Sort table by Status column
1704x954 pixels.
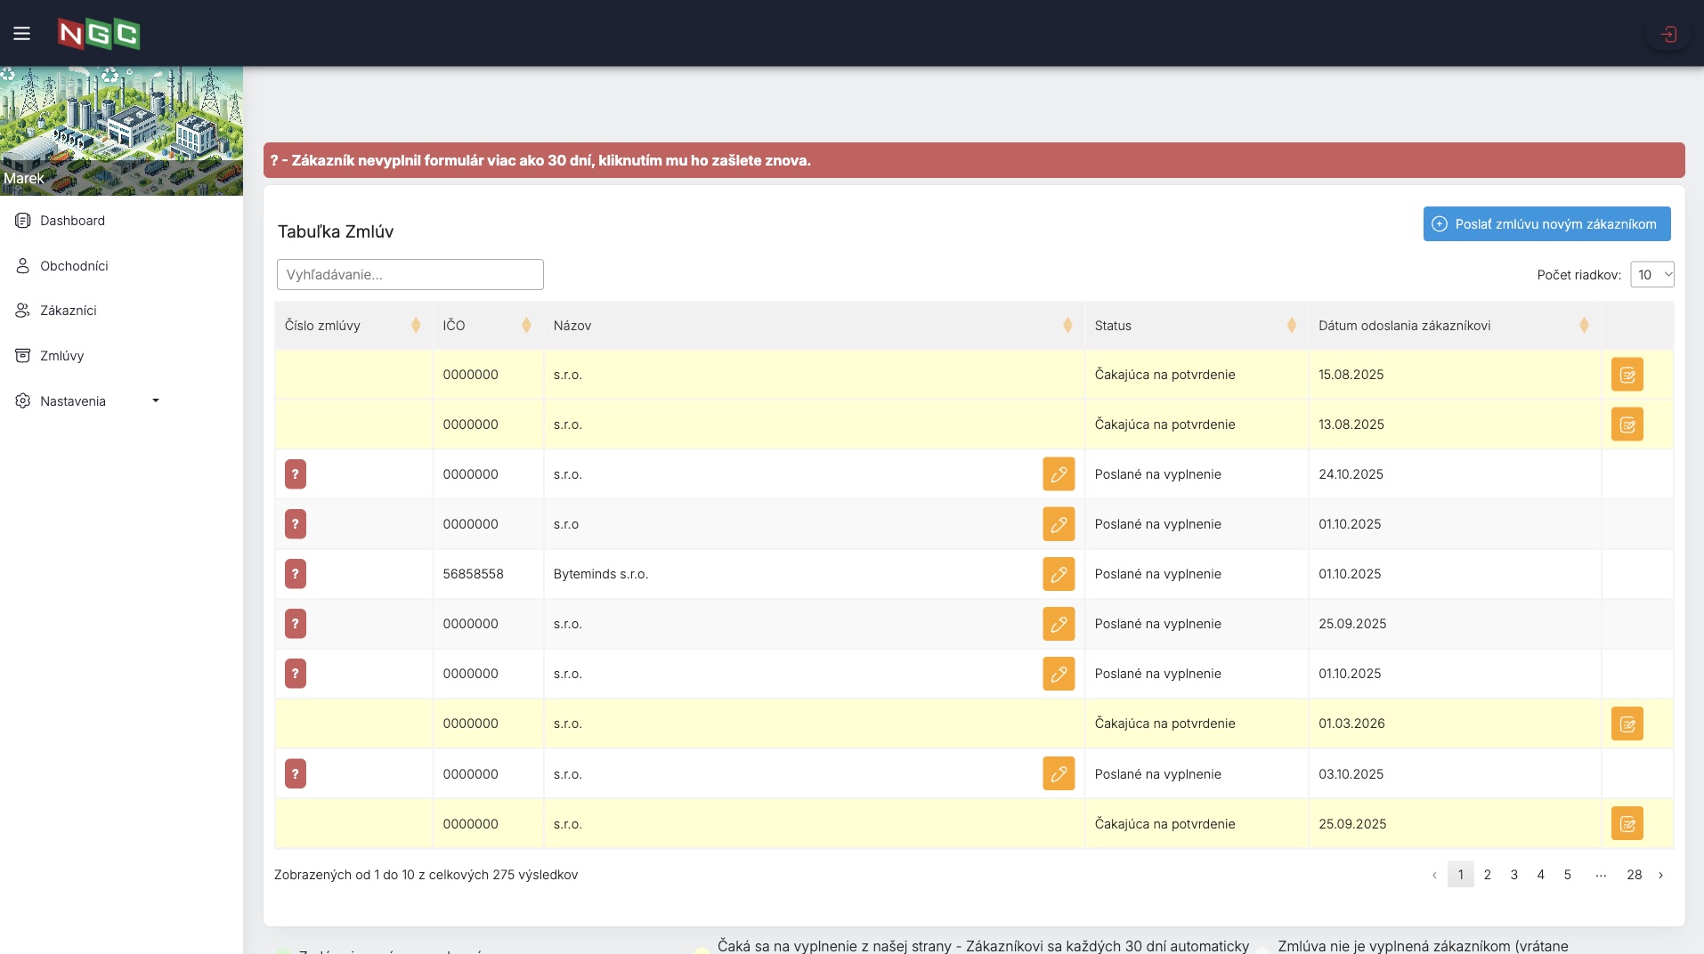coord(1292,326)
